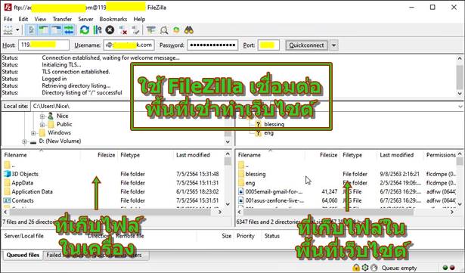The height and width of the screenshot is (273, 465).
Task: Click the lock encryption icon in status bar
Action: coord(356,268)
